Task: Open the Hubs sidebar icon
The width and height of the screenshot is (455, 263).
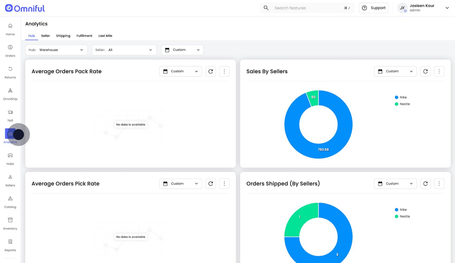Action: coord(10,155)
